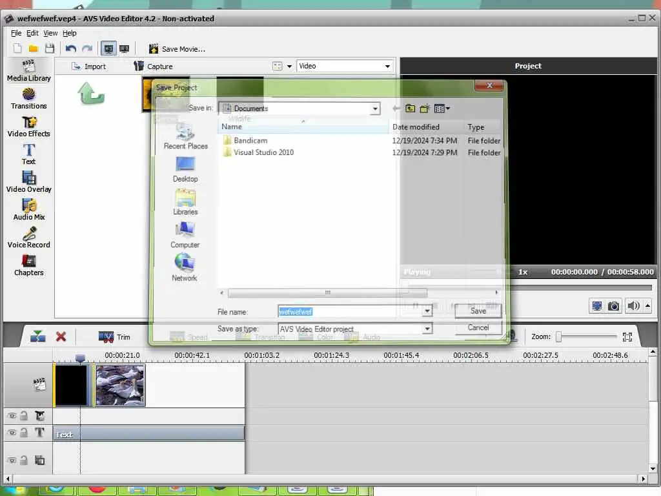Click the Open Project folder icon
This screenshot has height=496, width=661.
coord(34,48)
